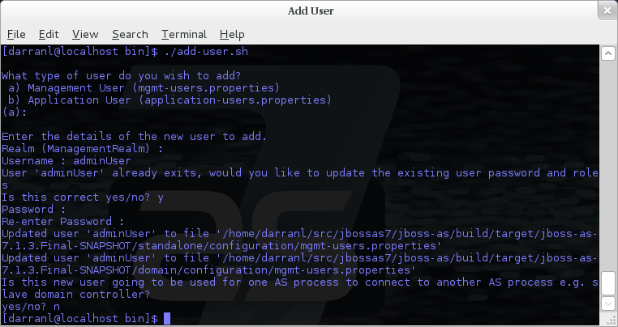Viewport: 618px width, 327px height.
Task: Open the Help menu
Action: (x=232, y=34)
